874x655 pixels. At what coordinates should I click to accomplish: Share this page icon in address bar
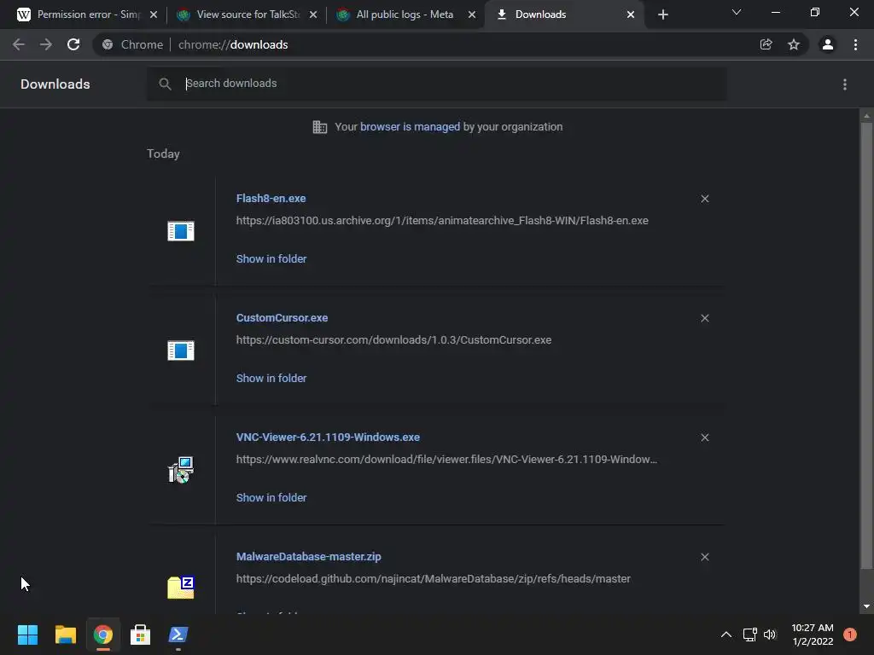click(766, 44)
